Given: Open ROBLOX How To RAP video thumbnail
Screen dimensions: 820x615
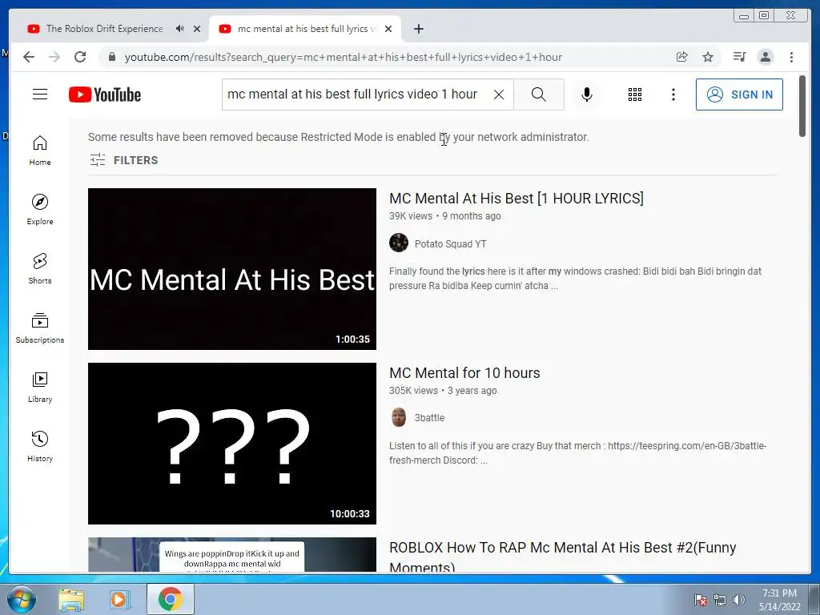Looking at the screenshot, I should coord(232,554).
